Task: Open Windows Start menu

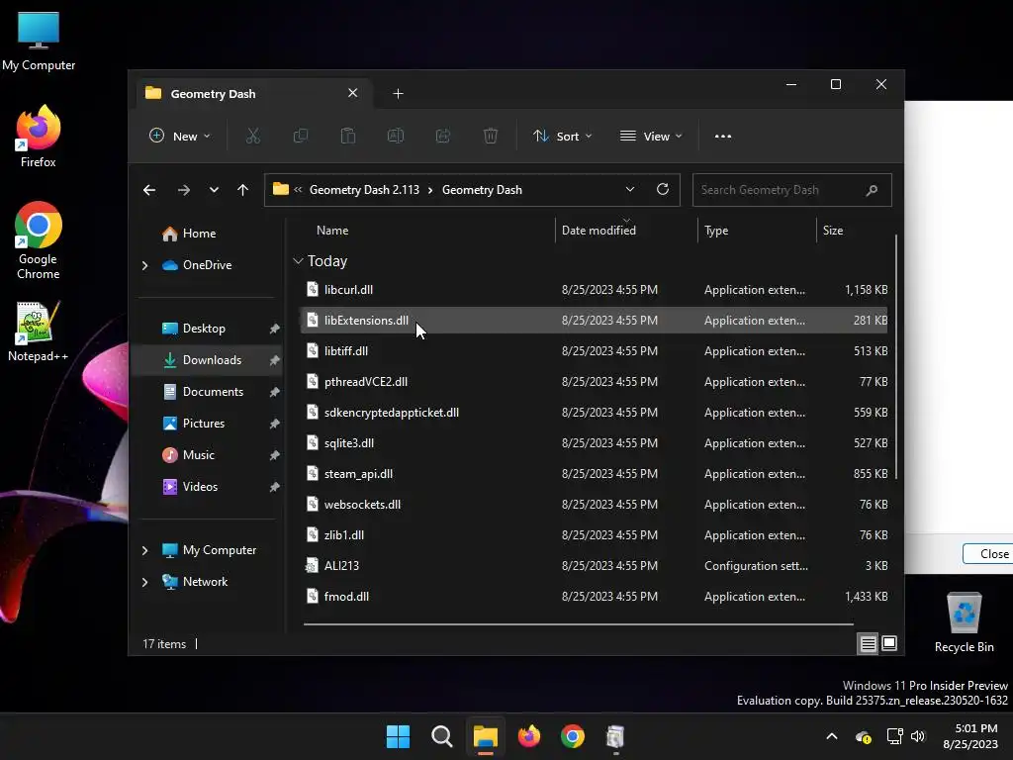Action: tap(398, 736)
